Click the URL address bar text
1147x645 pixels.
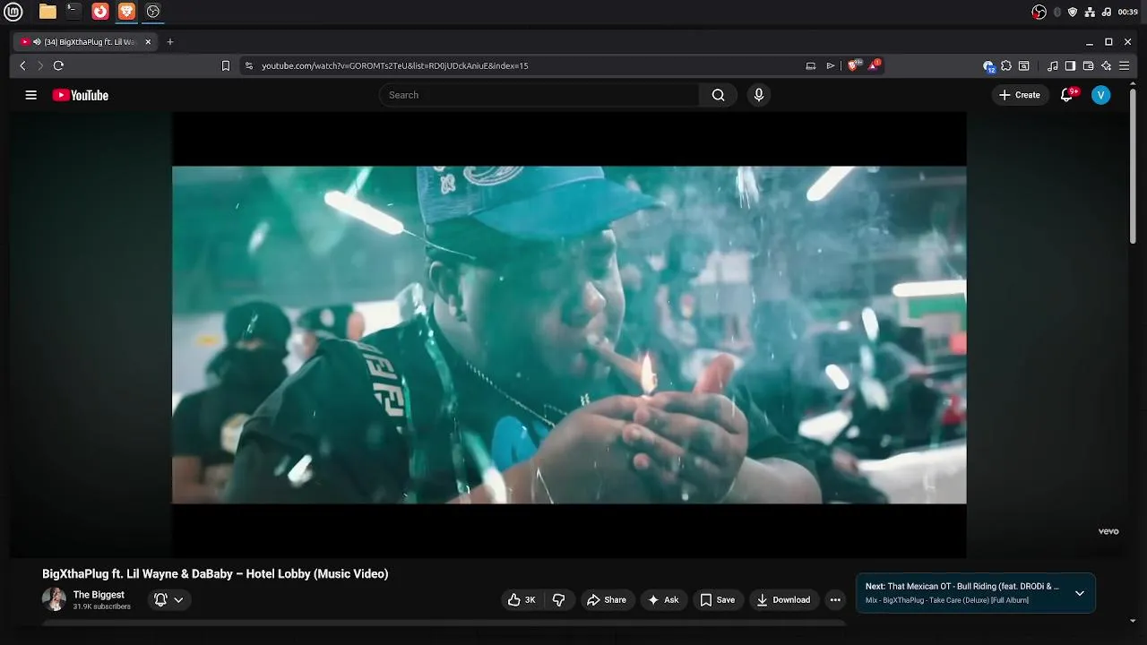click(x=394, y=65)
